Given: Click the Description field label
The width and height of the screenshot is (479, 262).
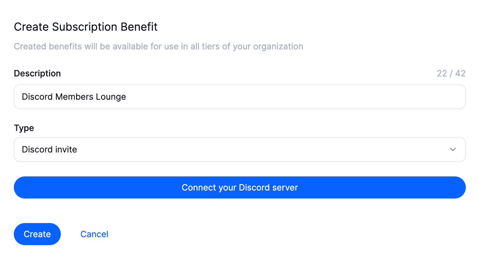Looking at the screenshot, I should point(37,73).
